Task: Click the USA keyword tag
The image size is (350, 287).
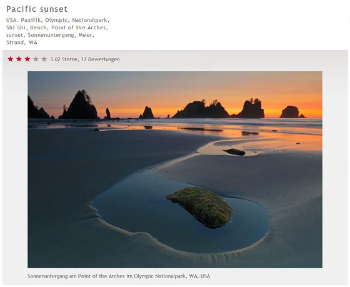Action: pos(12,20)
